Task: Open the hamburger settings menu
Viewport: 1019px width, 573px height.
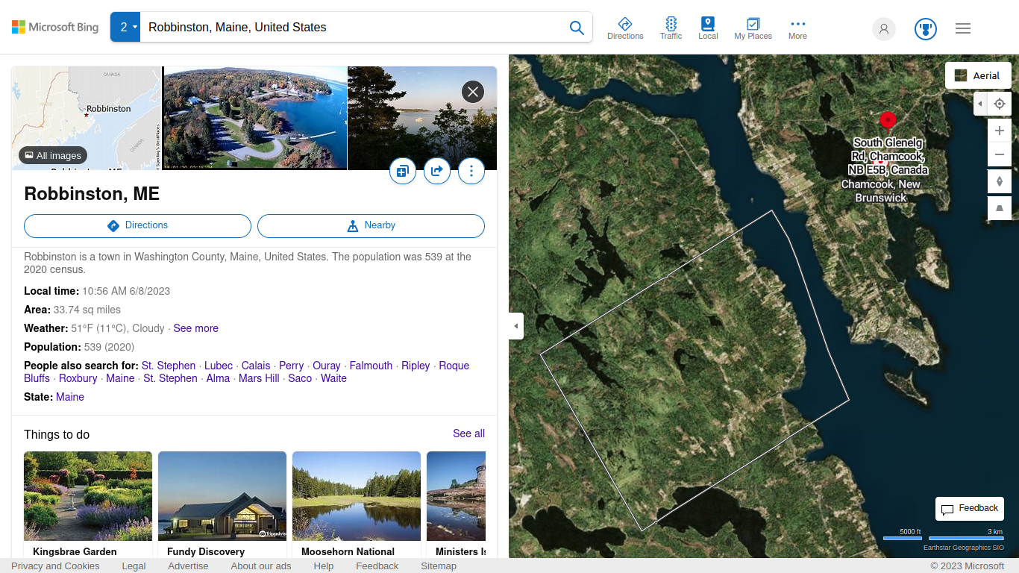Action: click(x=963, y=28)
